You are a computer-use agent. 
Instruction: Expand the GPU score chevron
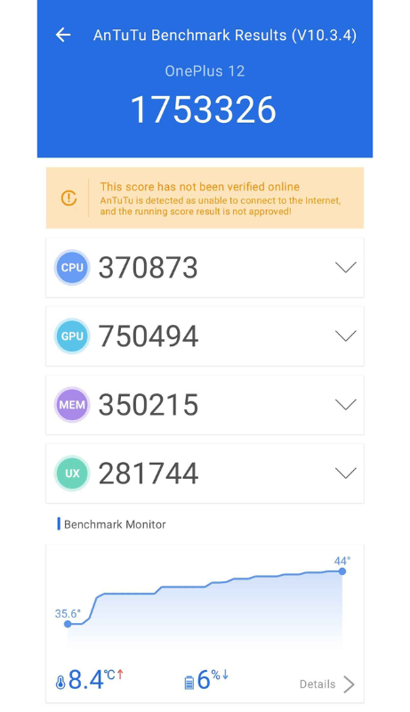(x=346, y=336)
